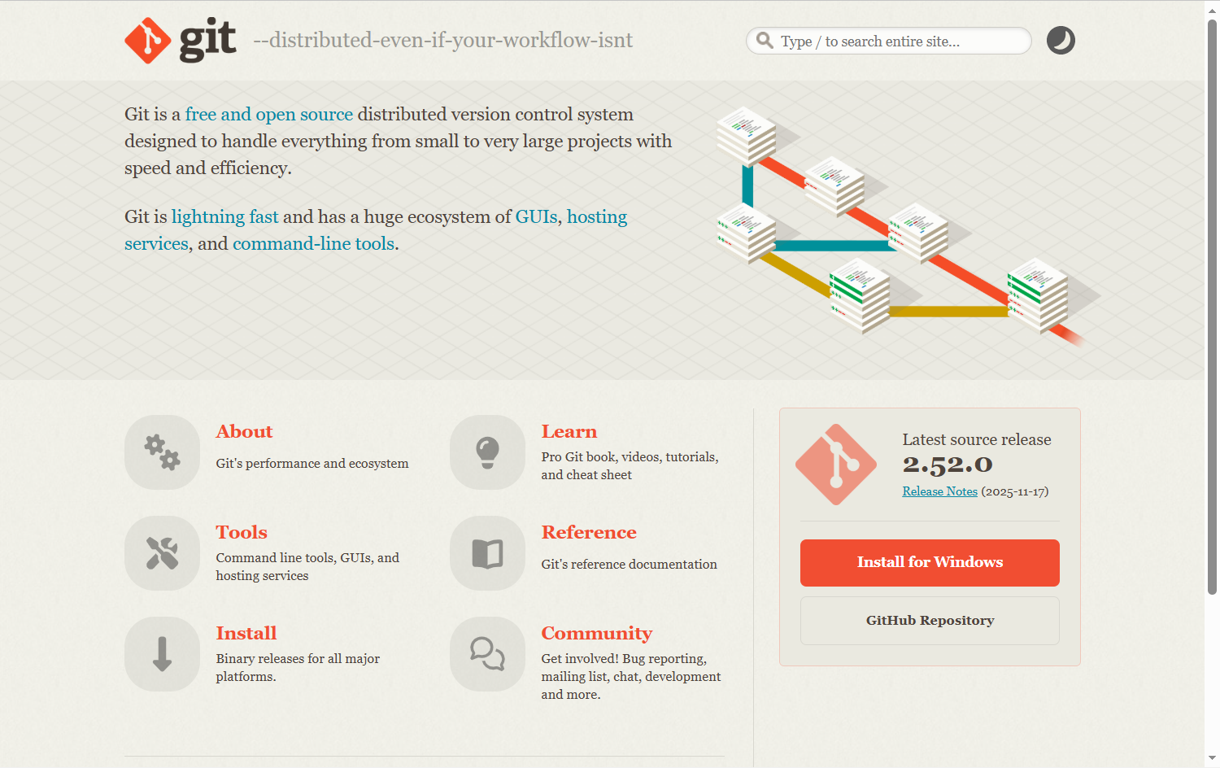The height and width of the screenshot is (768, 1220).
Task: Open the lightning fast link
Action: [224, 217]
